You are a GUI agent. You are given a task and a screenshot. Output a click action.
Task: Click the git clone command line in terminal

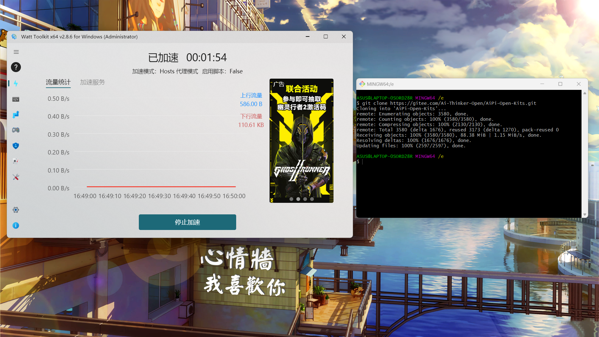tap(446, 103)
